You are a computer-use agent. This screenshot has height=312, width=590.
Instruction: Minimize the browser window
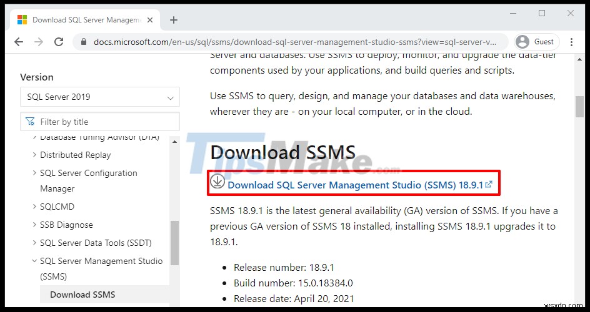coord(513,14)
